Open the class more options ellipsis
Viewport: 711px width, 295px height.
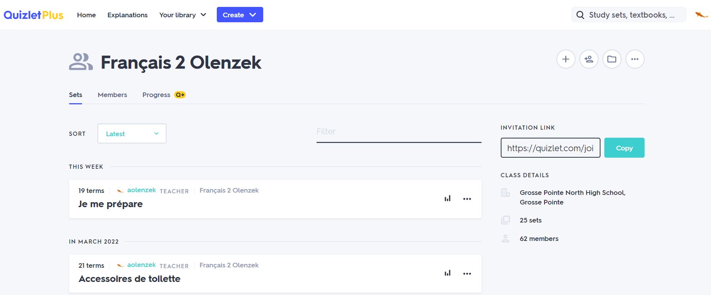click(x=635, y=59)
